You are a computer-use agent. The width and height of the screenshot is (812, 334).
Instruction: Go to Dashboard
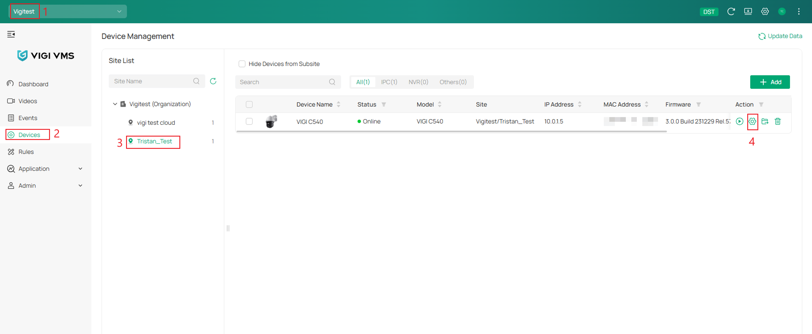pos(46,84)
